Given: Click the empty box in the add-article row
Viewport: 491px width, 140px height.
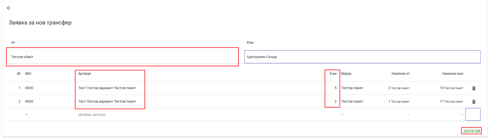Looking at the screenshot, I should click(473, 114).
